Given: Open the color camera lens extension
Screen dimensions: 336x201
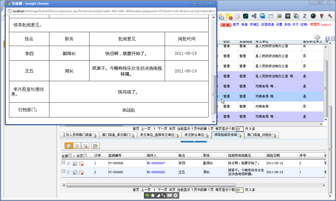Looking at the screenshot, I should point(313,16).
